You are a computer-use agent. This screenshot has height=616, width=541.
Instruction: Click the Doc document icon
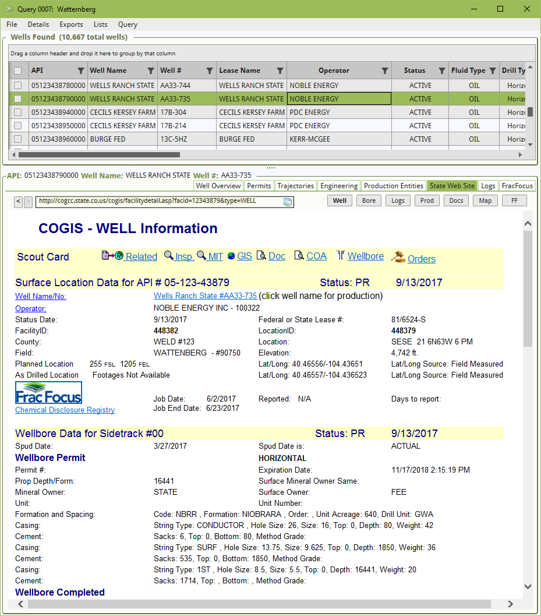261,255
